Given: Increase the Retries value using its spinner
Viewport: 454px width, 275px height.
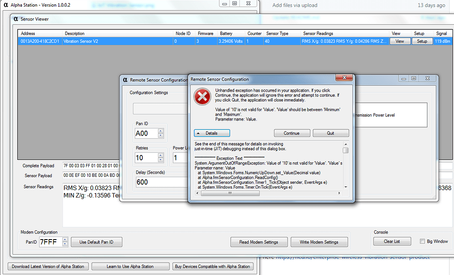Looking at the screenshot, I should [x=160, y=155].
